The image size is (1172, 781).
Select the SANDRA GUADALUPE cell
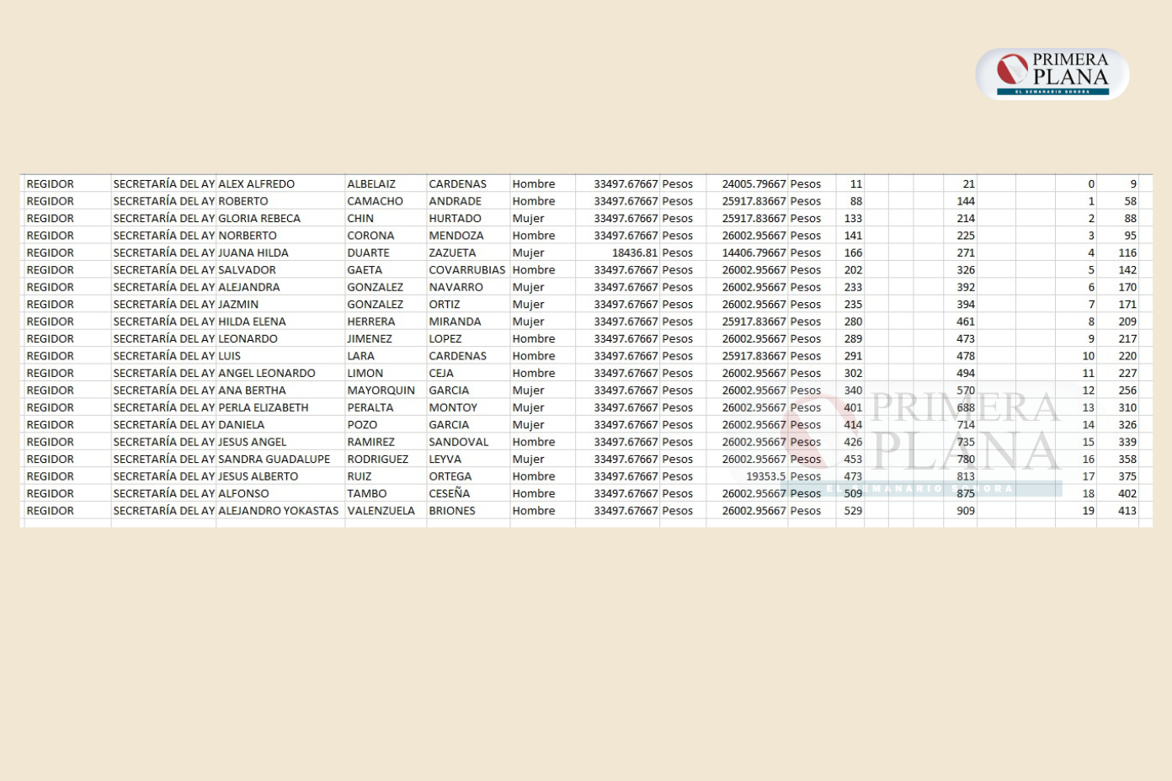pyautogui.click(x=274, y=460)
